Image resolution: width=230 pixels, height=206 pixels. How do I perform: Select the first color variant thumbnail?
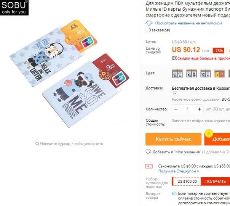pyautogui.click(x=177, y=74)
